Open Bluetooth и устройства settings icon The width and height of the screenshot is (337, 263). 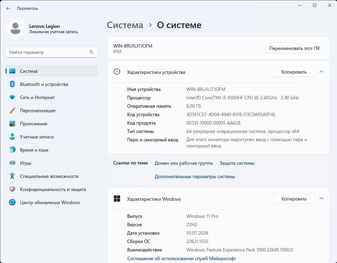(x=12, y=84)
